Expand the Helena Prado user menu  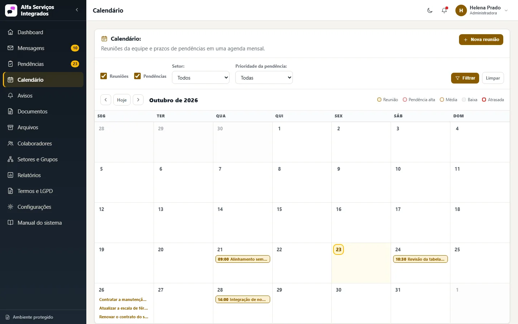coord(482,10)
